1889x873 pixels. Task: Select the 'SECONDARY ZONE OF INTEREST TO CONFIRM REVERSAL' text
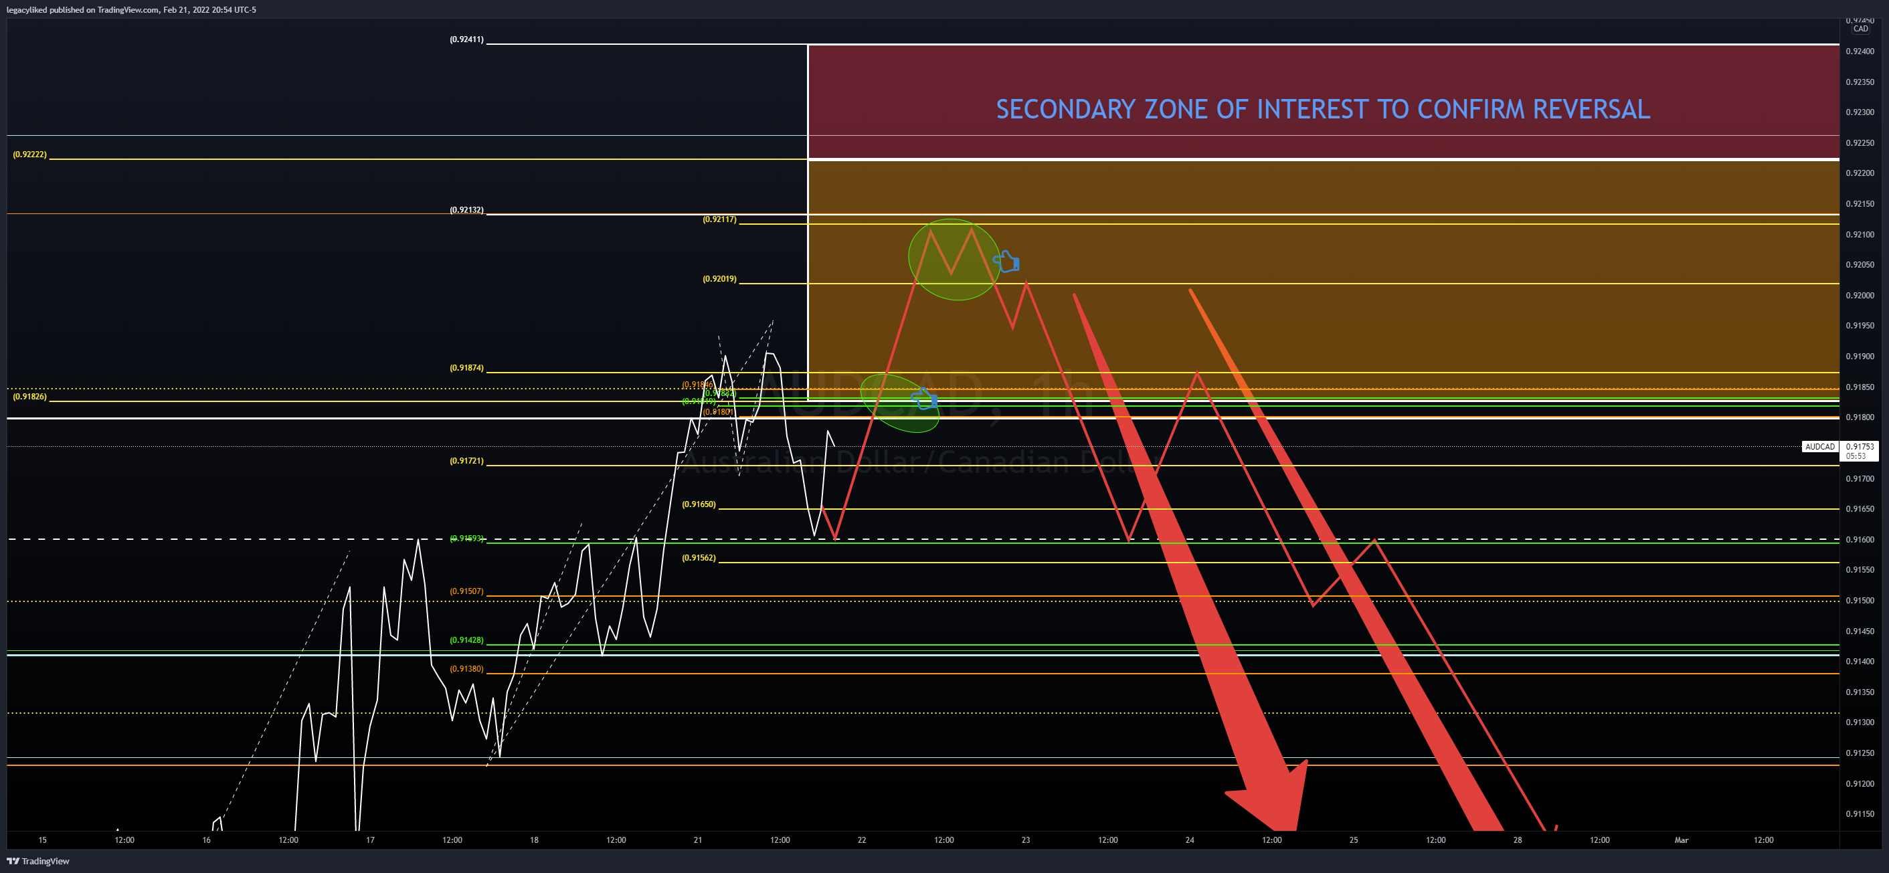(x=1323, y=109)
